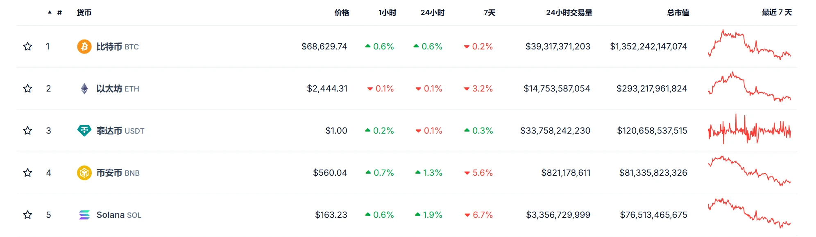Add 比特币 to watchlist via its star

tap(27, 47)
